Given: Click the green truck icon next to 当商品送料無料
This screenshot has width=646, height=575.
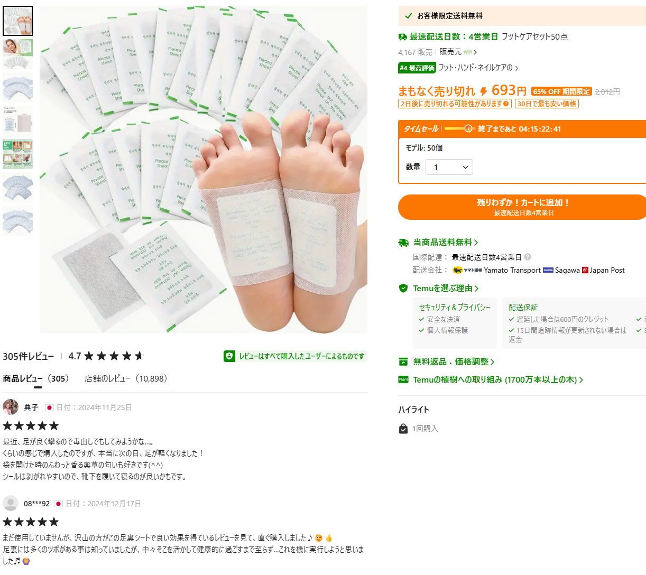Looking at the screenshot, I should [x=403, y=243].
